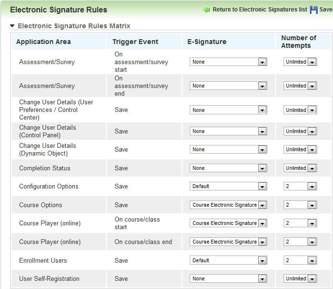Collapse the Electronic Signature Rules Matrix section
Screen dimensions: 333x289
pyautogui.click(x=12, y=26)
